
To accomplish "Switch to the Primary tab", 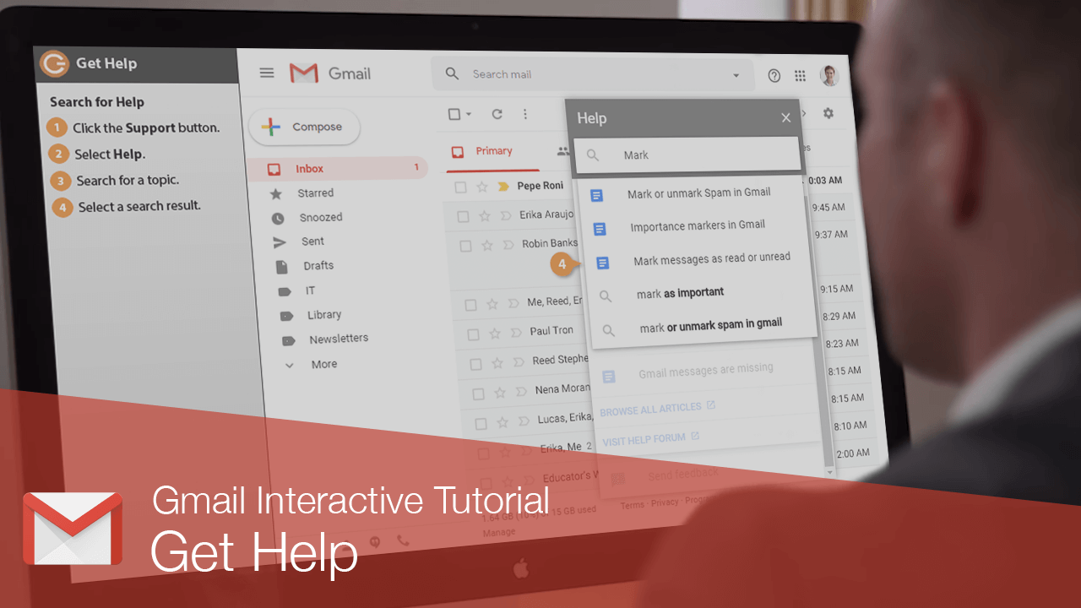I will 495,150.
